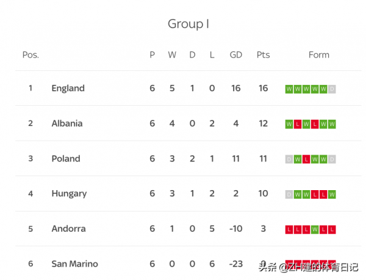Click the red L badge in Poland's form
This screenshot has height=280, width=366.
tap(306, 160)
